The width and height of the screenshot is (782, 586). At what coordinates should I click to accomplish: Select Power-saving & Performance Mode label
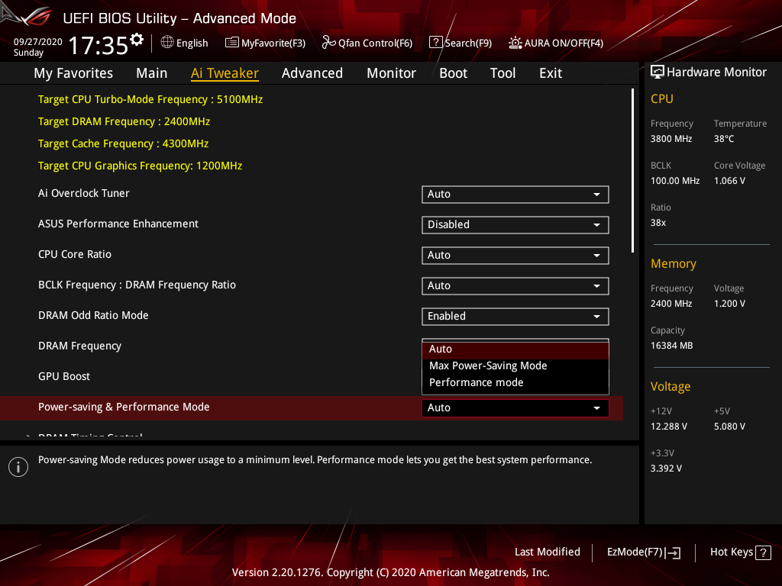pos(124,407)
